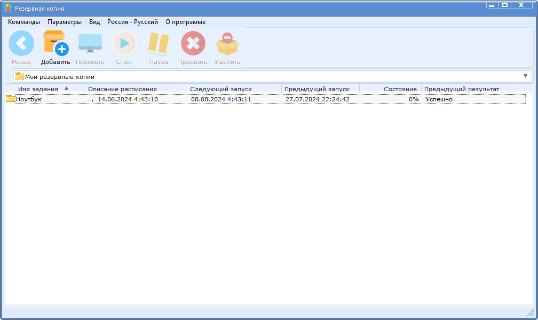Image resolution: width=538 pixels, height=320 pixels.
Task: Click the Ноутбук task folder icon
Action: pos(10,99)
